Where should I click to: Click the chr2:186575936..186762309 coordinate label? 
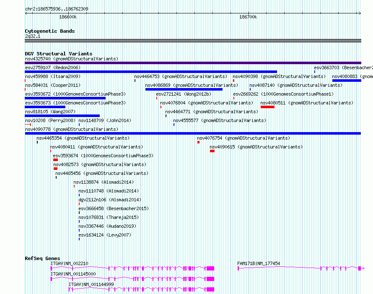click(x=57, y=9)
